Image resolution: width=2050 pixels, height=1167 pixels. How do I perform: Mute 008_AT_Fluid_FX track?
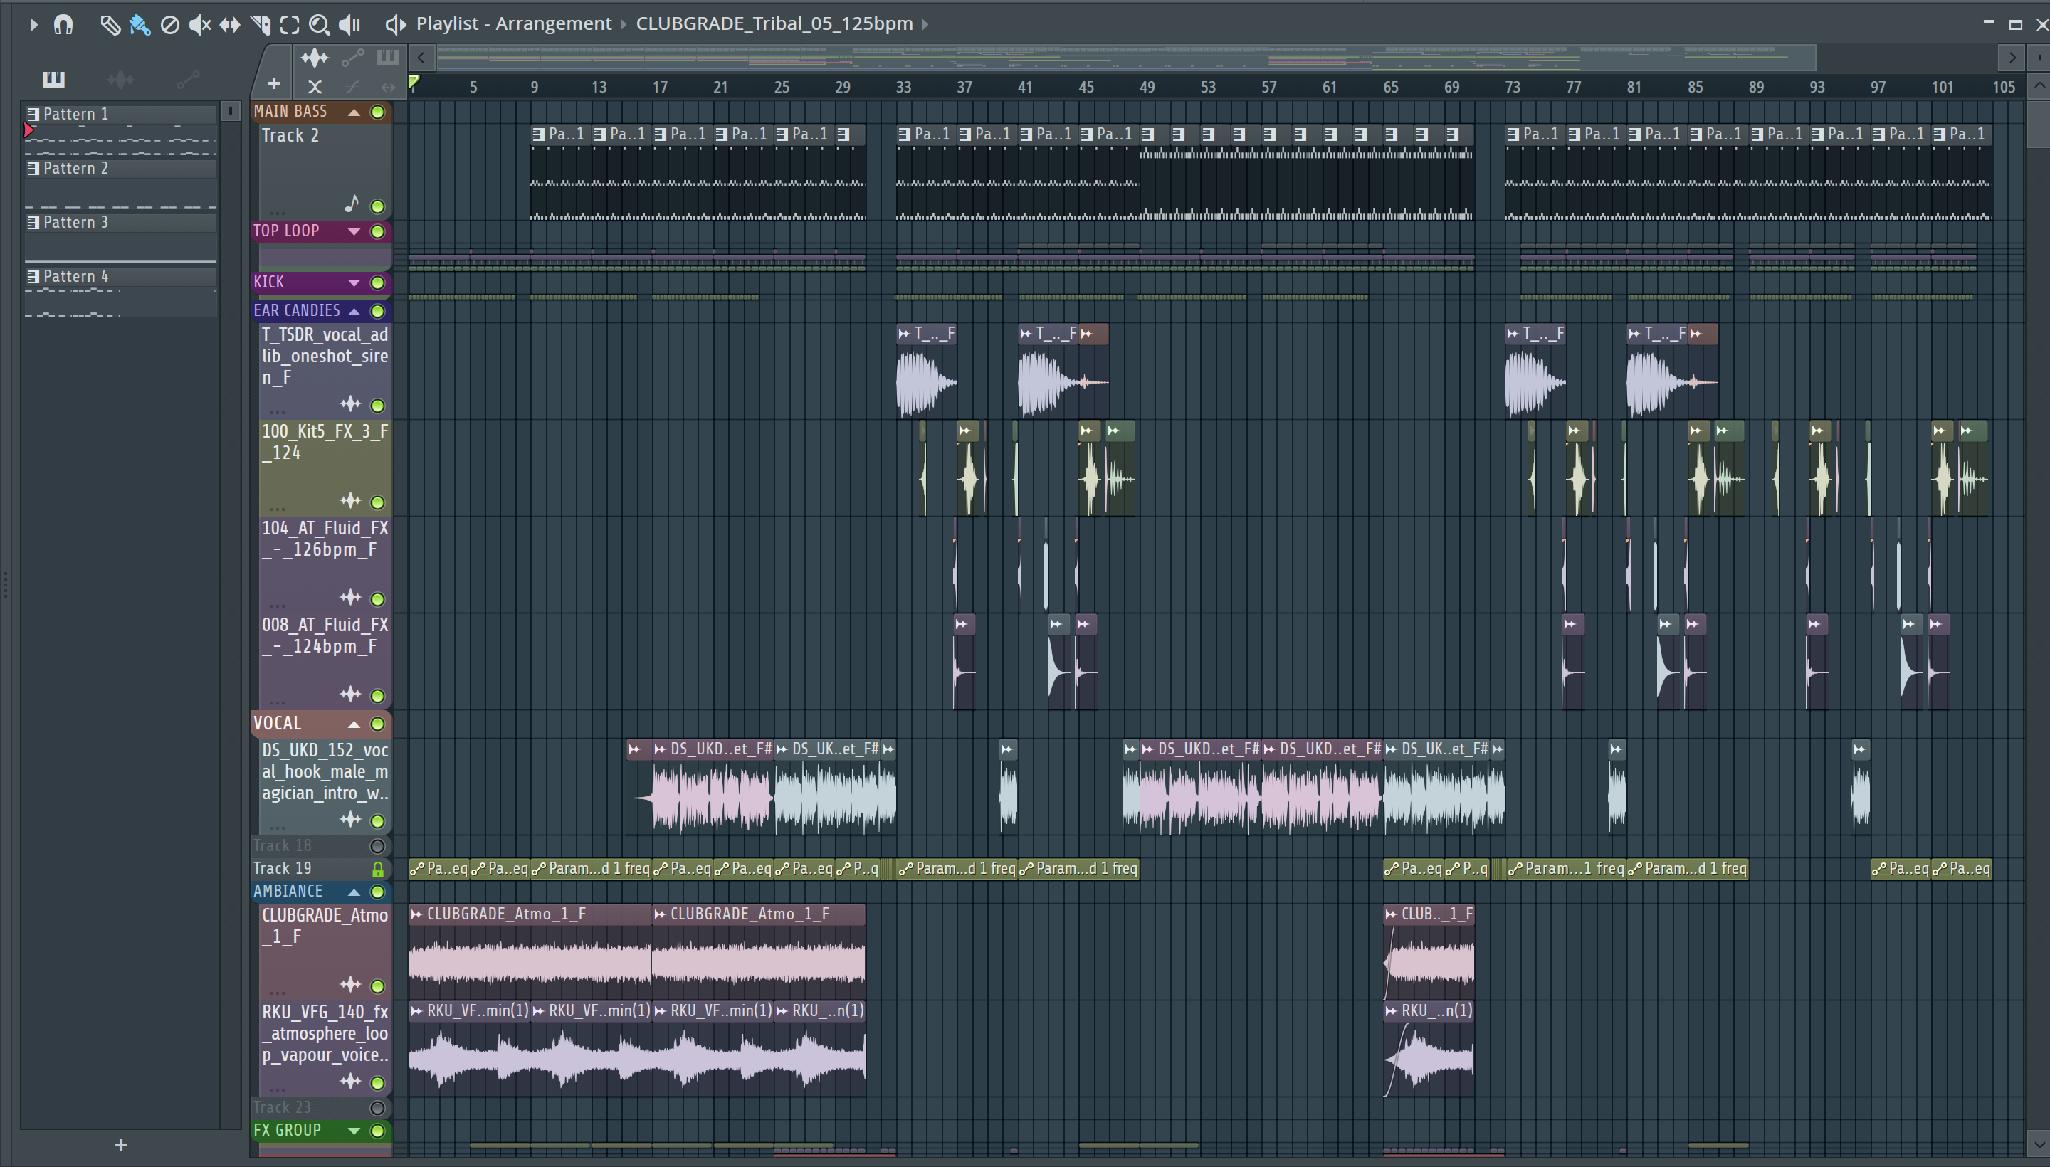pos(377,696)
